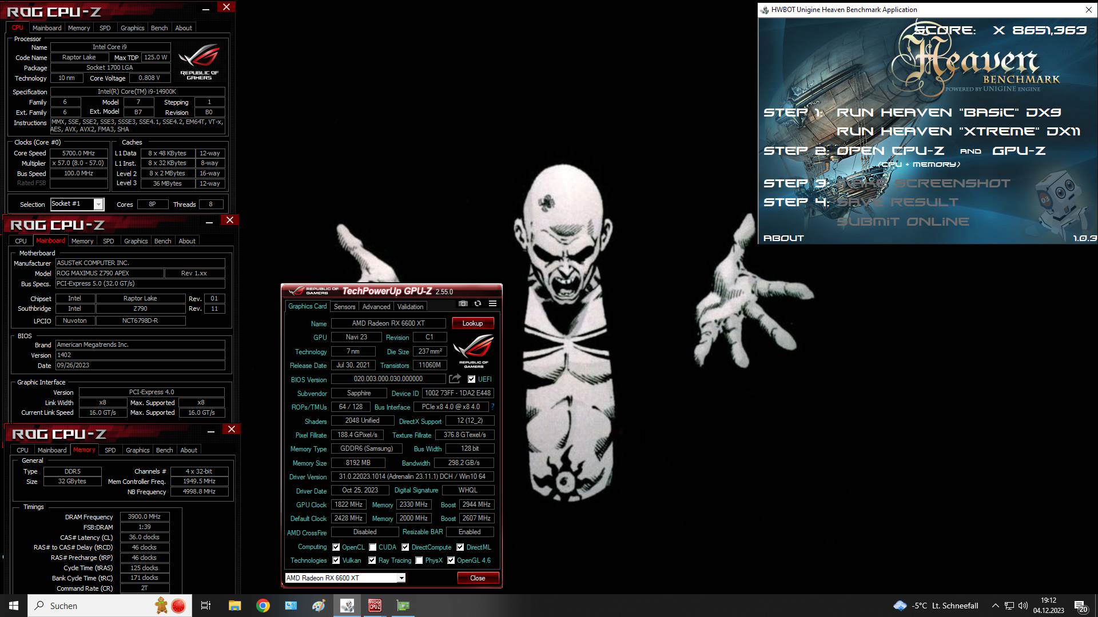This screenshot has width=1098, height=617.
Task: Toggle the Vulkan checkbox
Action: 336,560
